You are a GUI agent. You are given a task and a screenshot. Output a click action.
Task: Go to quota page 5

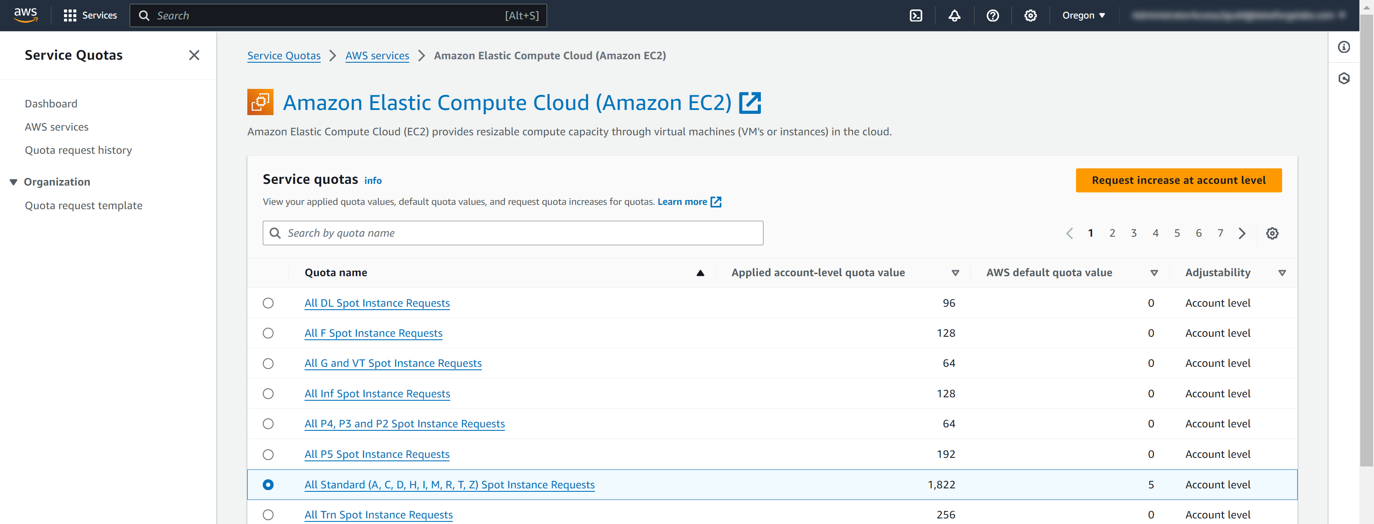pos(1177,233)
